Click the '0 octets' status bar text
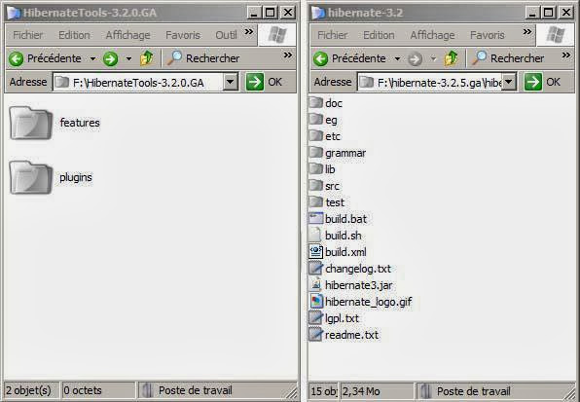The image size is (580, 402). 83,390
